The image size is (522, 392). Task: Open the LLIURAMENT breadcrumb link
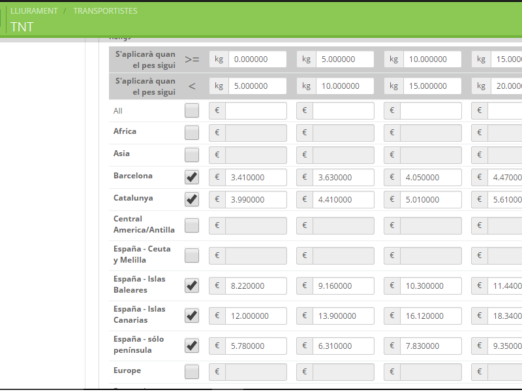[34, 11]
